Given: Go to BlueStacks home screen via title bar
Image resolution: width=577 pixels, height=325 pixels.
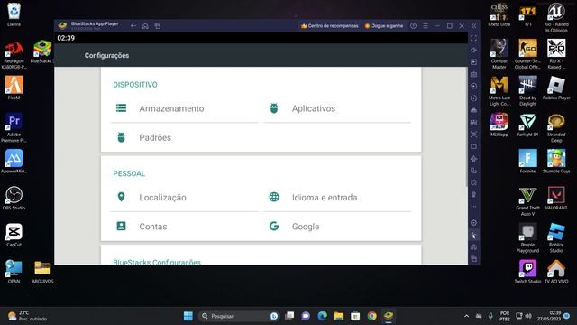Looking at the screenshot, I should click(x=145, y=26).
